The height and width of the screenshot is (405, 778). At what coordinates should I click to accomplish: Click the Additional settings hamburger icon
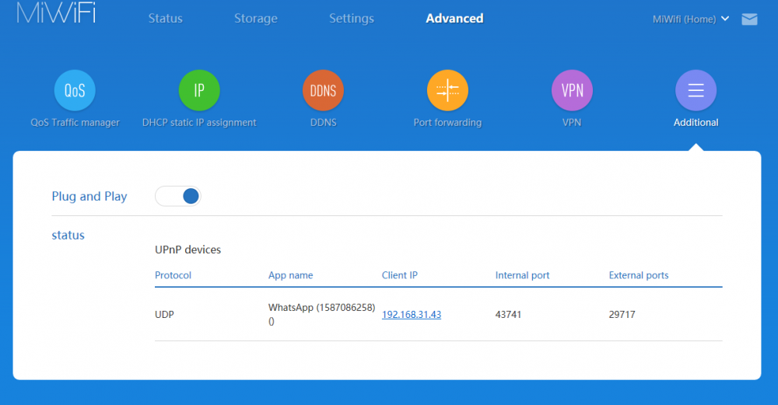point(696,90)
